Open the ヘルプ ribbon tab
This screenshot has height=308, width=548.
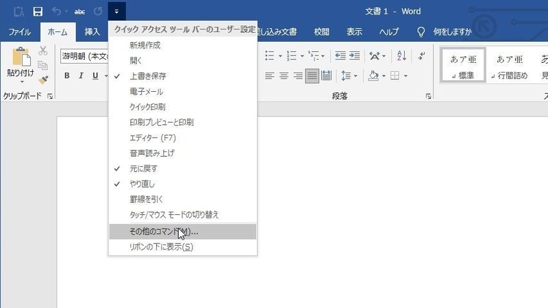[x=389, y=31]
